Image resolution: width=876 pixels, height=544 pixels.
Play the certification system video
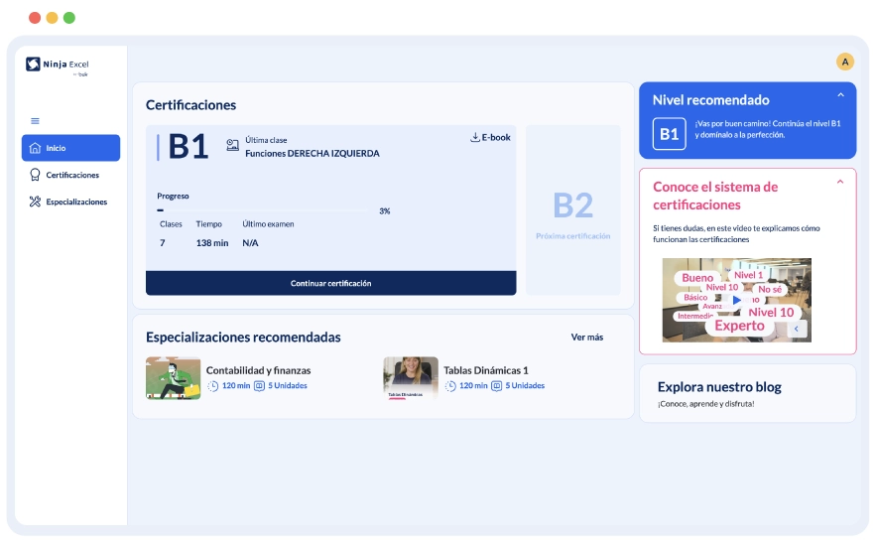[x=736, y=300]
